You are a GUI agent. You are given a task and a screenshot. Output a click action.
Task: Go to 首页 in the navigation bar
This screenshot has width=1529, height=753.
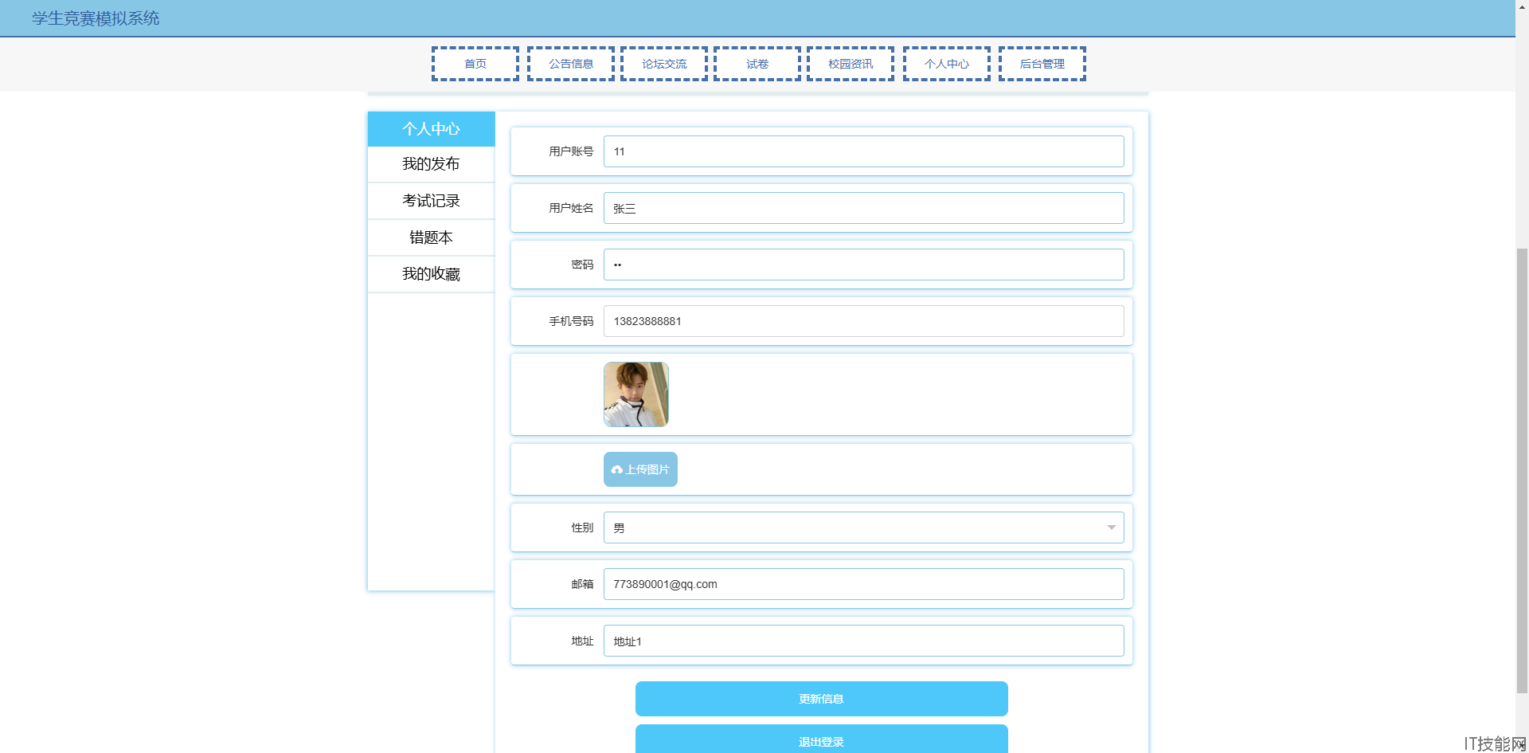[x=475, y=64]
